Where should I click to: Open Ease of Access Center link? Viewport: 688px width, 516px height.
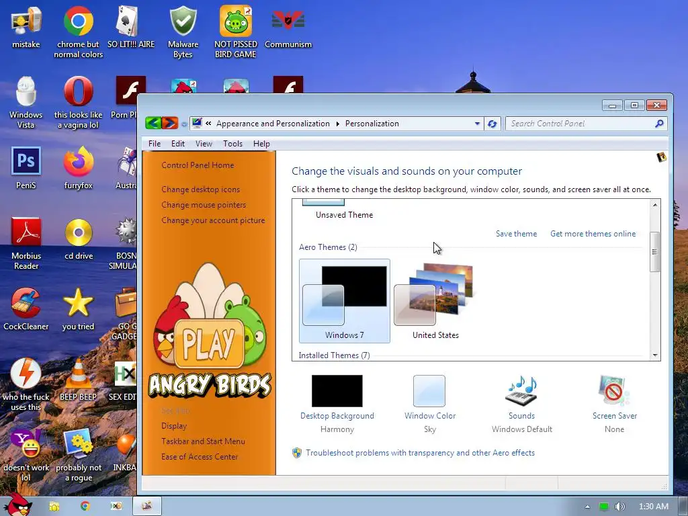point(199,457)
